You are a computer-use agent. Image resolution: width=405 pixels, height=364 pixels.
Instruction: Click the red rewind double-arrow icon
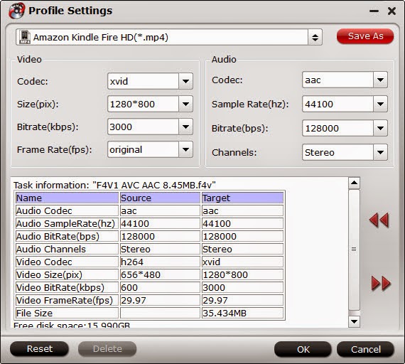pyautogui.click(x=379, y=220)
